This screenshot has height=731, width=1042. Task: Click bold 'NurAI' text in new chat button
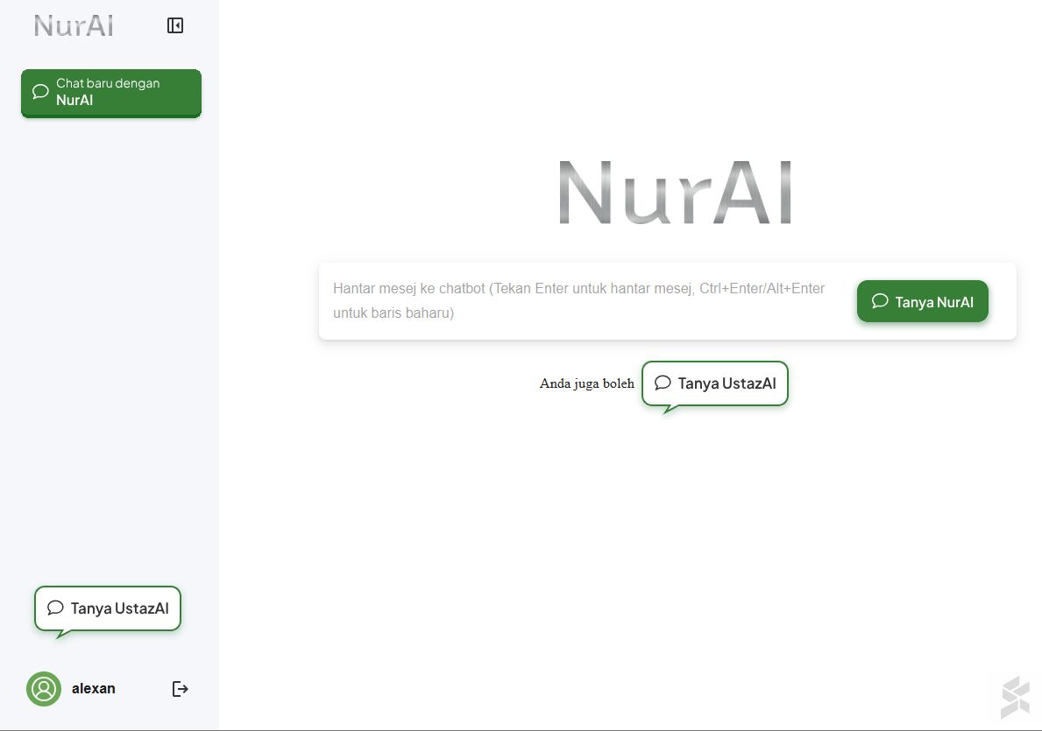click(x=74, y=101)
